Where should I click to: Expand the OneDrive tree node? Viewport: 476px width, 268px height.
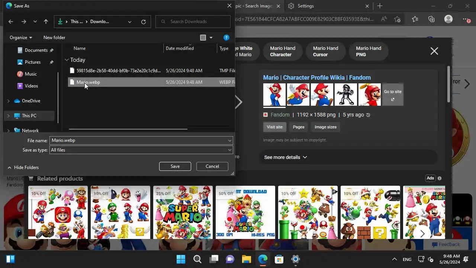coord(9,101)
